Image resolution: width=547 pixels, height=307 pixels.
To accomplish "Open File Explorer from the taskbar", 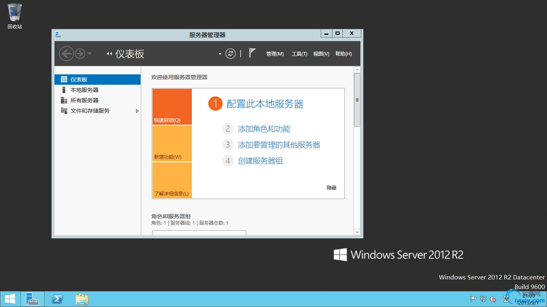I will (x=82, y=299).
